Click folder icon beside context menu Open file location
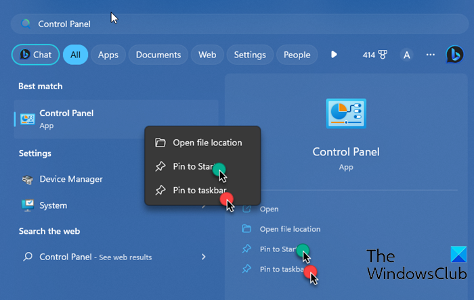 [x=160, y=143]
